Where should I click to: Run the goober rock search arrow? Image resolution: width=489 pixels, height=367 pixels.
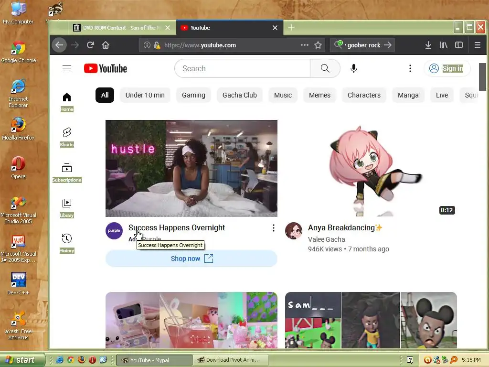pos(388,45)
